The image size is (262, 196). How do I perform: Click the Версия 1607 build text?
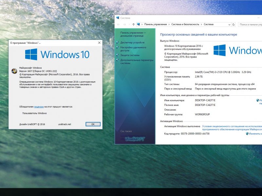[38, 71]
